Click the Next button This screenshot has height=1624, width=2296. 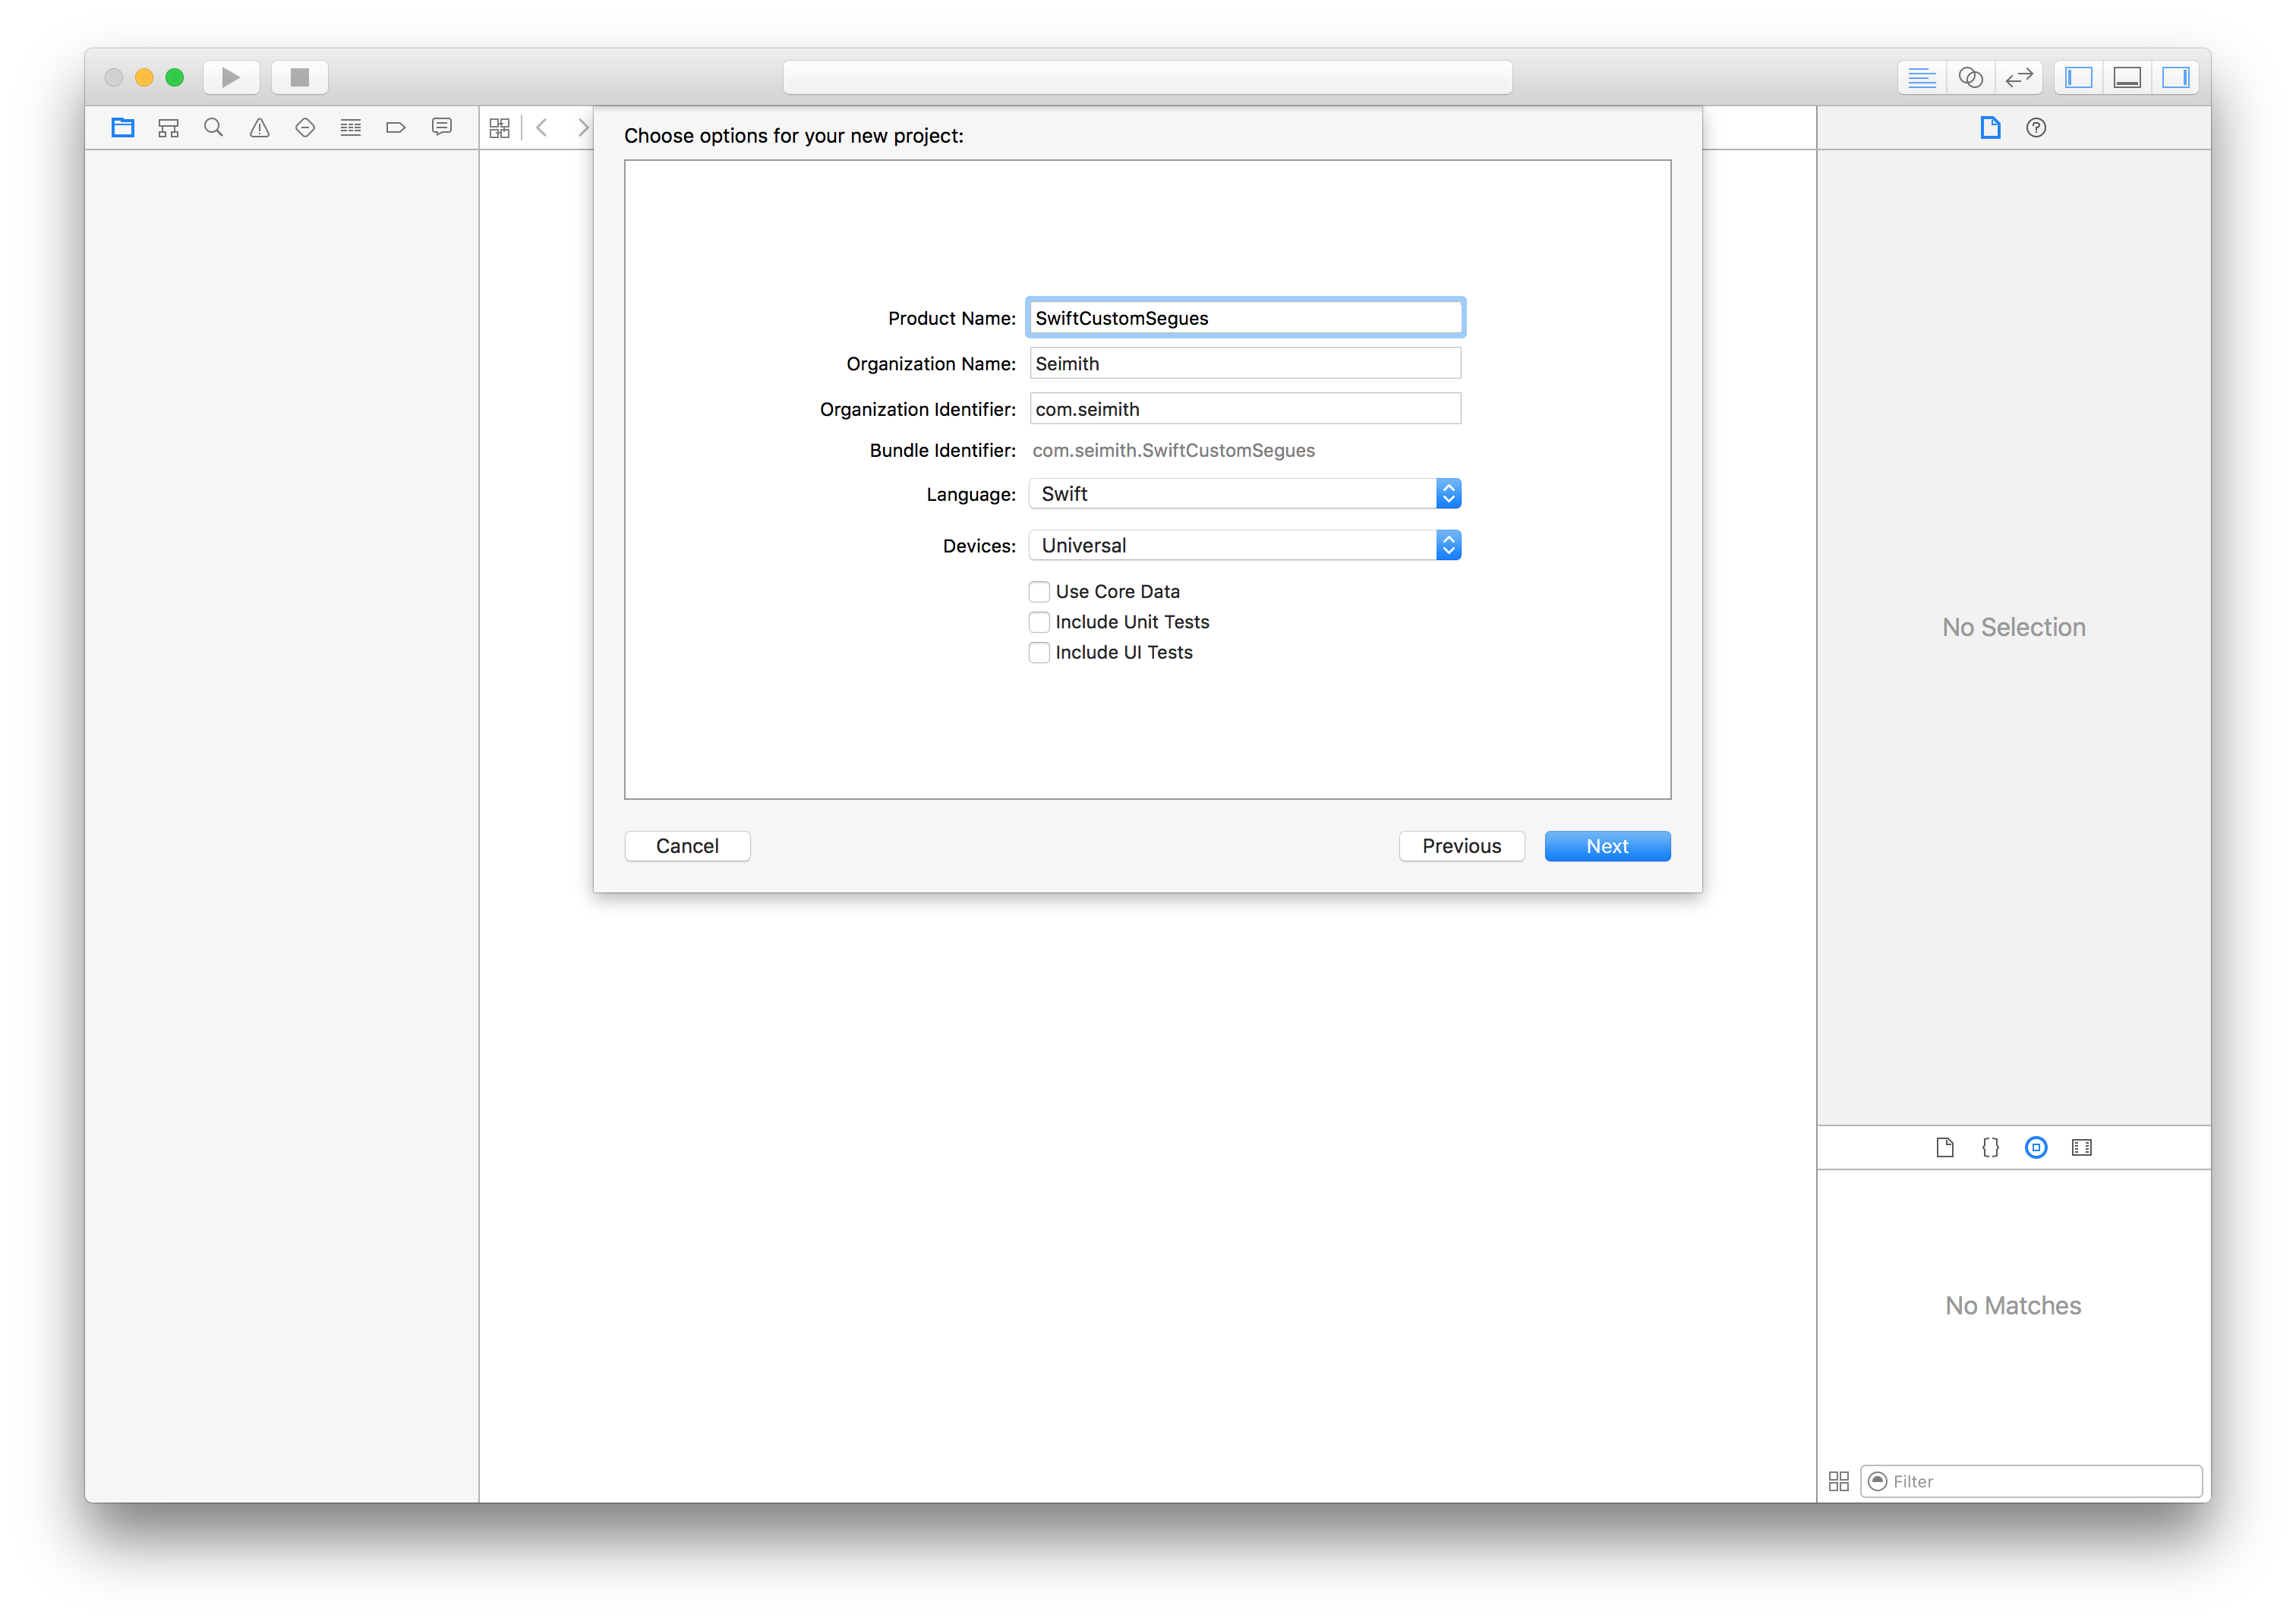point(1607,846)
